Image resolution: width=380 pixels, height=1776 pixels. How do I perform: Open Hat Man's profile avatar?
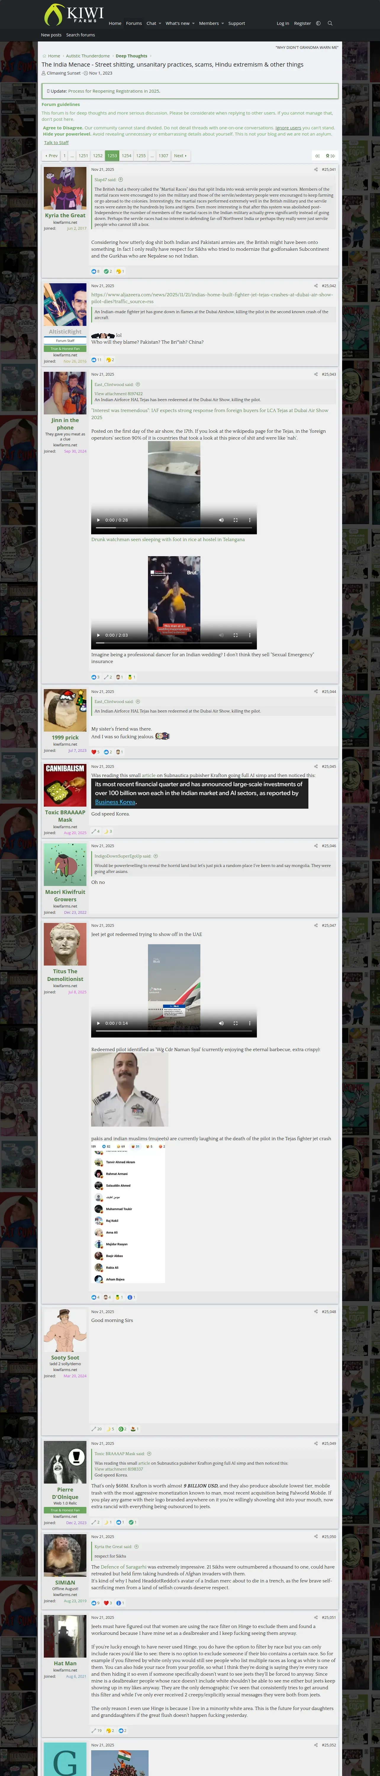point(65,1636)
